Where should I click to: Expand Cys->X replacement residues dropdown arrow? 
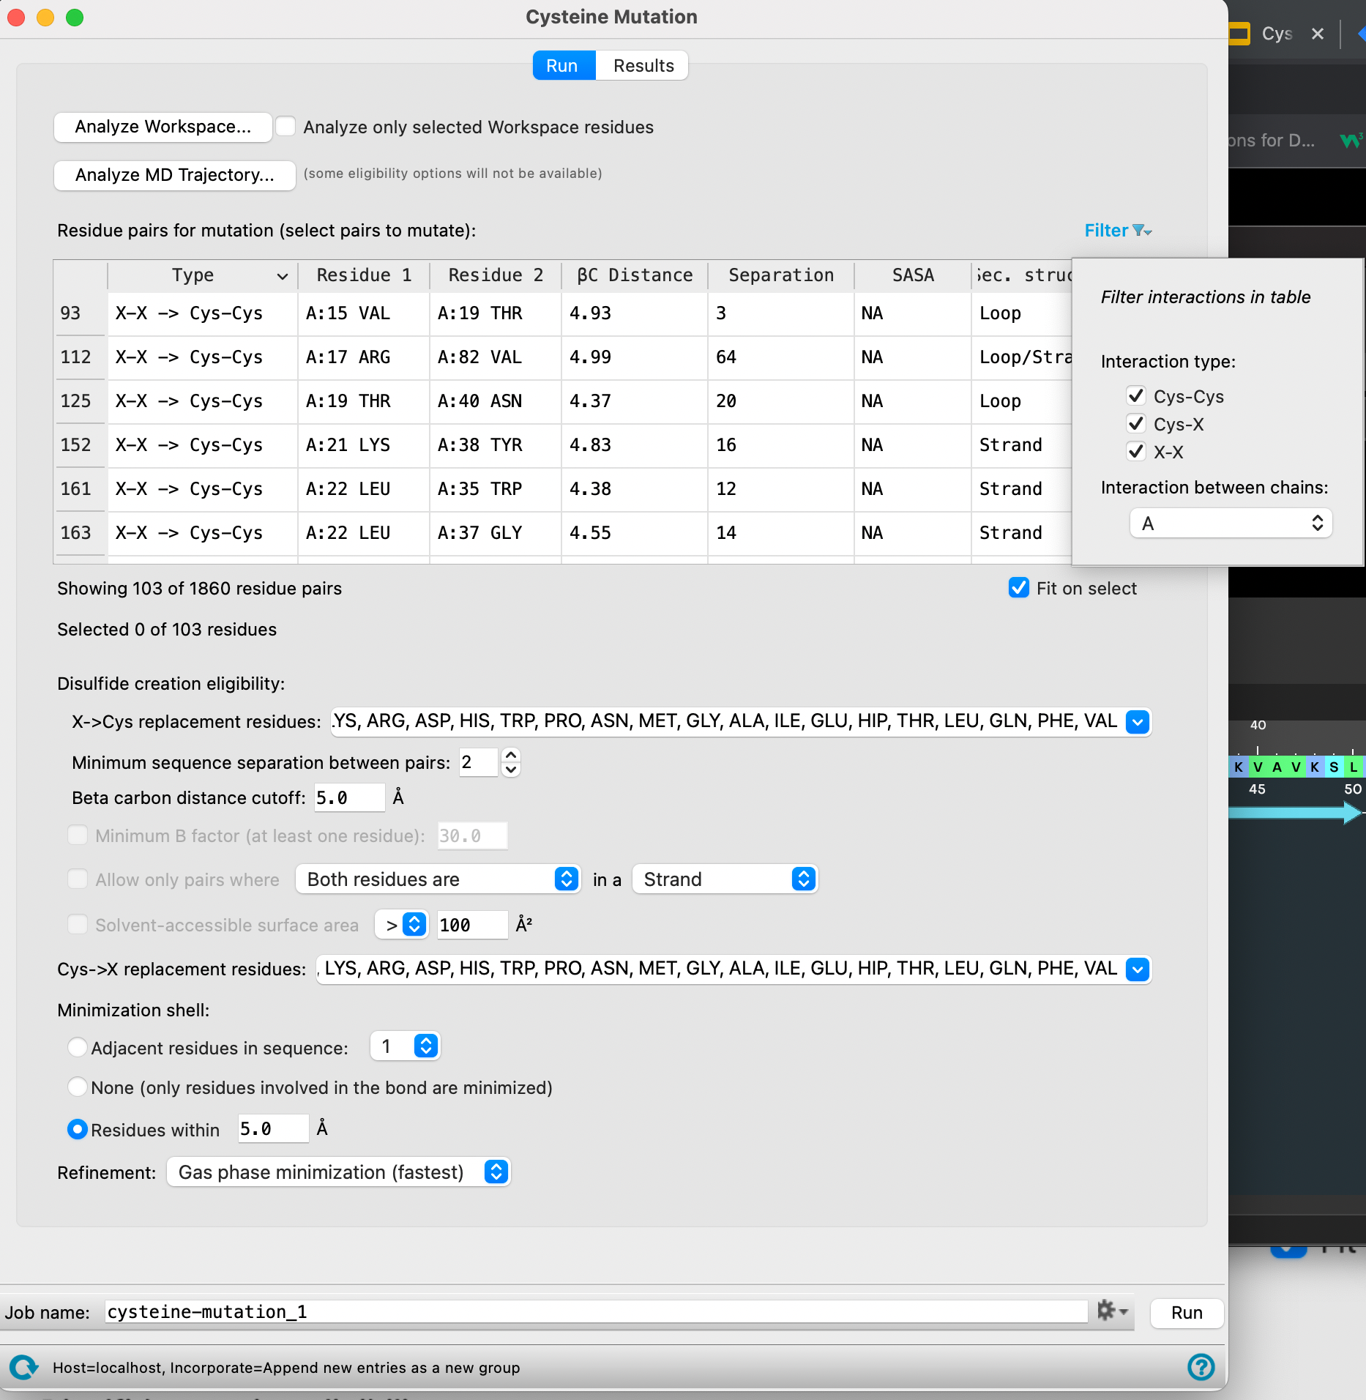1138,969
